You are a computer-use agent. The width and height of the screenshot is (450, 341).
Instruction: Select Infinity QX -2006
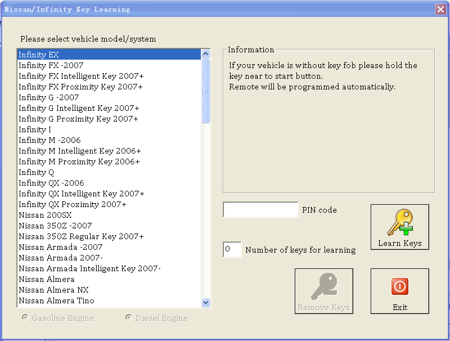tap(109, 183)
